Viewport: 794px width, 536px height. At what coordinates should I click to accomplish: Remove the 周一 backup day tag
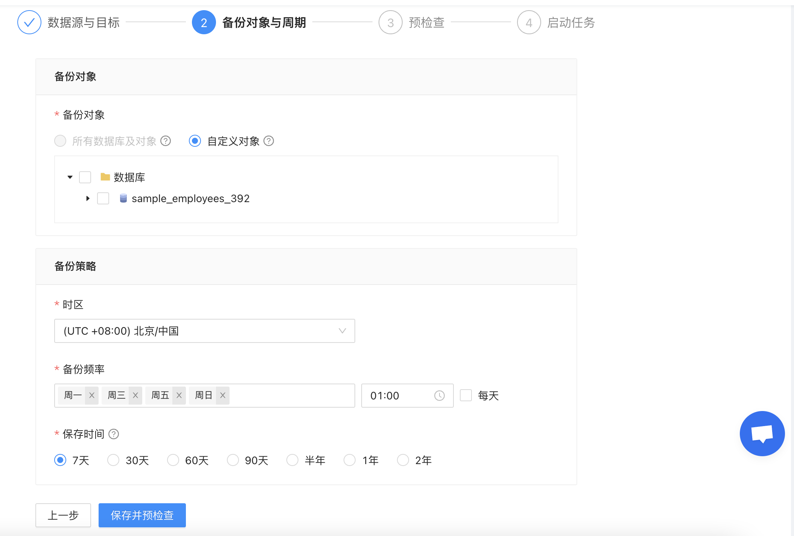click(91, 395)
